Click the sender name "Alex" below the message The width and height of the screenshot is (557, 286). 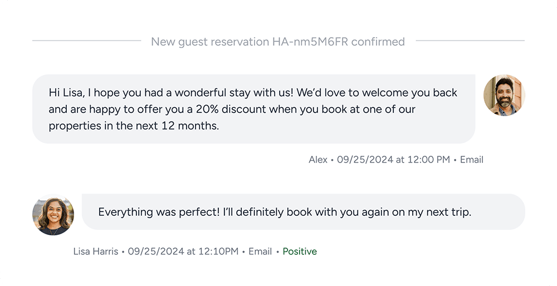318,160
